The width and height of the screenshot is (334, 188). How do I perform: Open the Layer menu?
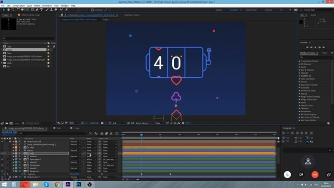pos(30,6)
